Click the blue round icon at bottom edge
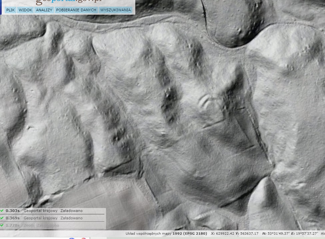Screen dimensions: 325x239 tap(72, 238)
